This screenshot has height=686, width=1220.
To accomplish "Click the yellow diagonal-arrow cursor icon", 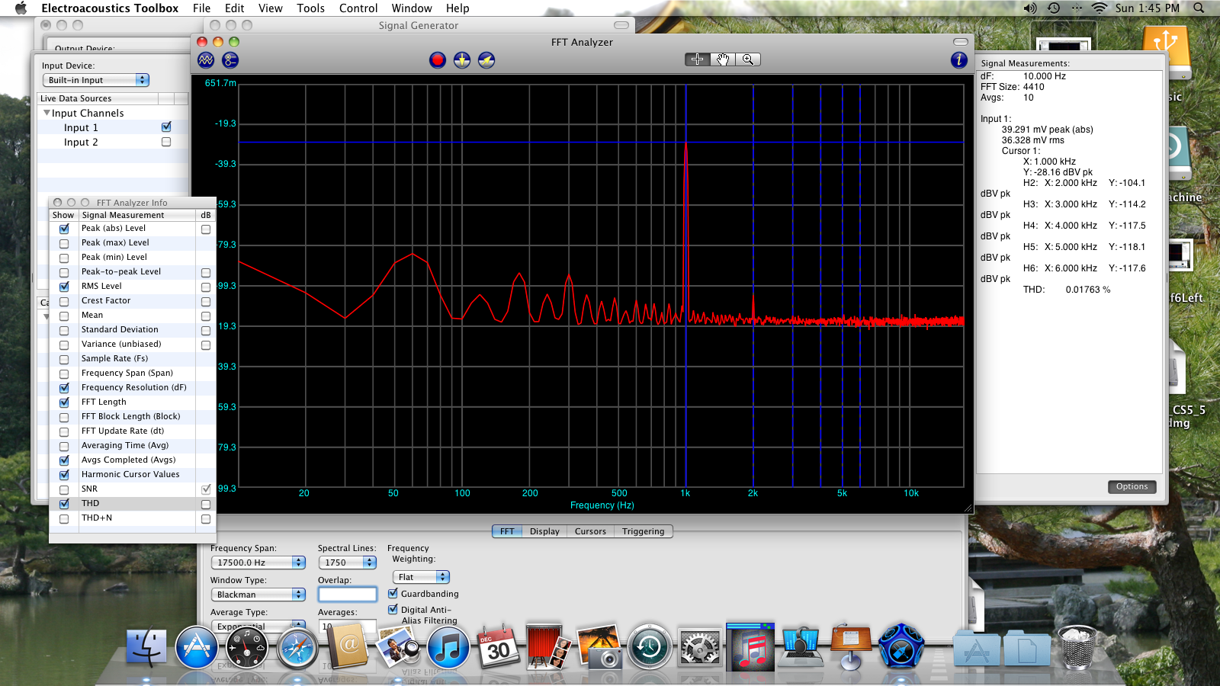I will (x=486, y=59).
